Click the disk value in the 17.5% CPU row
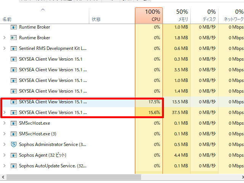 [207, 102]
